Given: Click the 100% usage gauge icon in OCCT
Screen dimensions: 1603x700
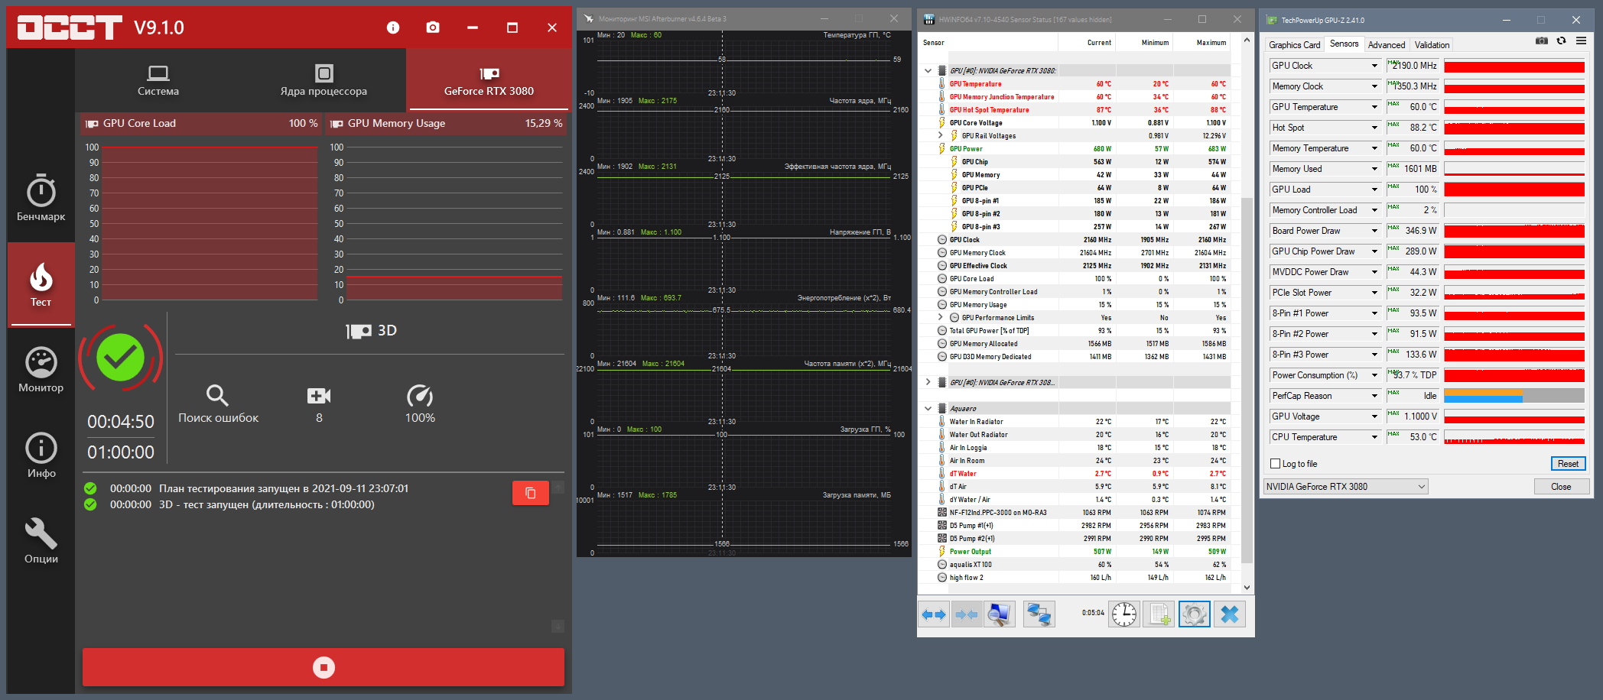Looking at the screenshot, I should (420, 395).
